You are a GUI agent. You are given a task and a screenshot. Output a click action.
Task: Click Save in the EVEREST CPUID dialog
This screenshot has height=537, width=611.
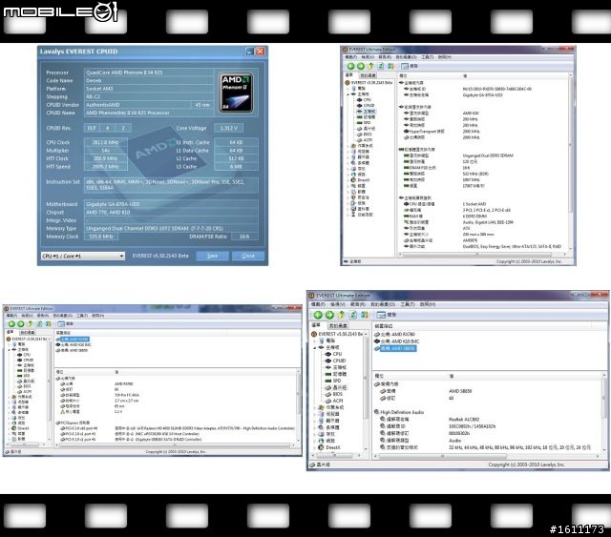pos(212,256)
